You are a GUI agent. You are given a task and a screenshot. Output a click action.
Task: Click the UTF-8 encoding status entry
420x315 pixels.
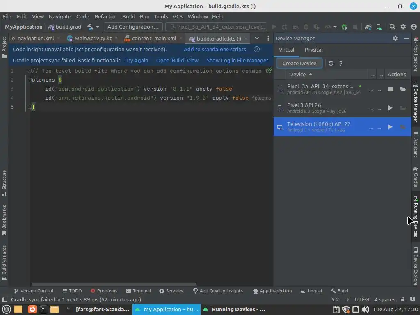point(362,299)
